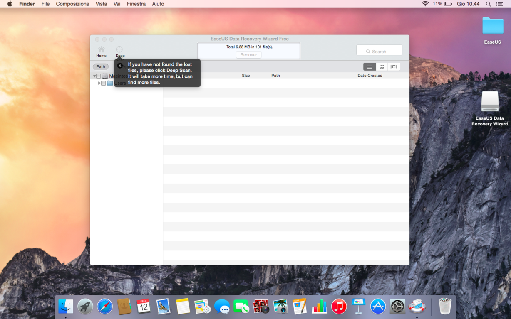
Task: Open the App Store from the Dock
Action: pos(378,307)
